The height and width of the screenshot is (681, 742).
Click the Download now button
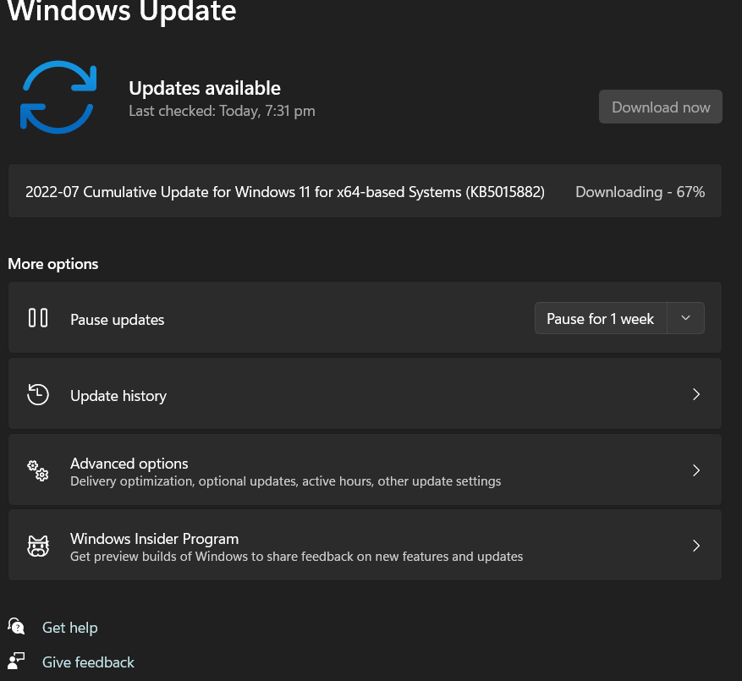pyautogui.click(x=661, y=107)
